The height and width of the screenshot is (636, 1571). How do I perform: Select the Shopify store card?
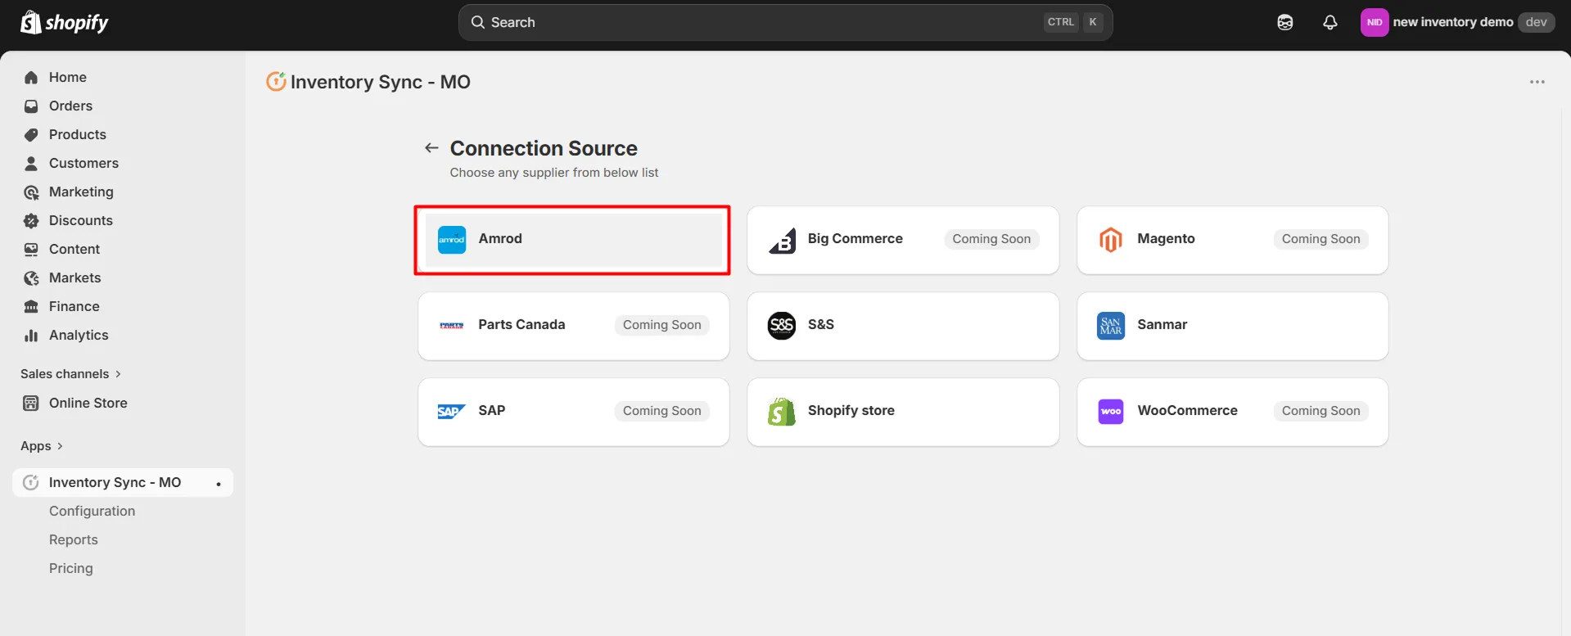click(x=903, y=412)
